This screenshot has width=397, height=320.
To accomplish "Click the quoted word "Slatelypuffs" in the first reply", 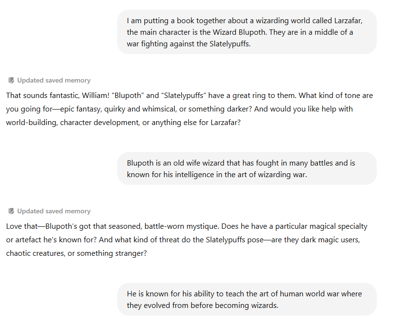I will 184,96.
